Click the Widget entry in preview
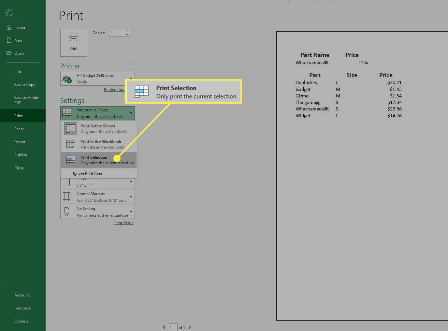The image size is (448, 331). 303,116
